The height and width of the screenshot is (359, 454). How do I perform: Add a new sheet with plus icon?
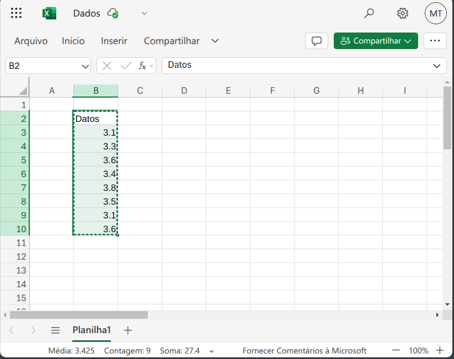pos(128,330)
